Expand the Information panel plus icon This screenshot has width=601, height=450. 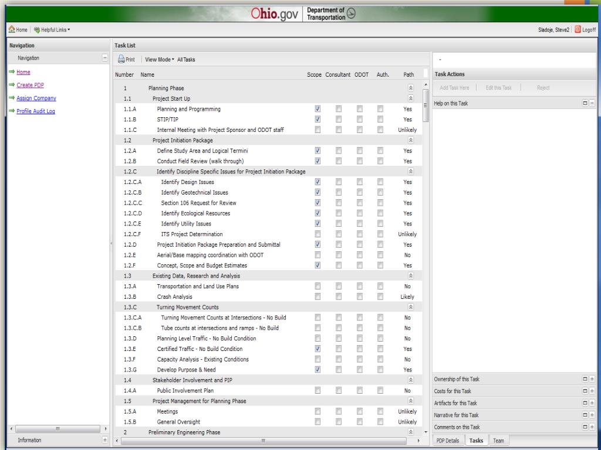(104, 440)
